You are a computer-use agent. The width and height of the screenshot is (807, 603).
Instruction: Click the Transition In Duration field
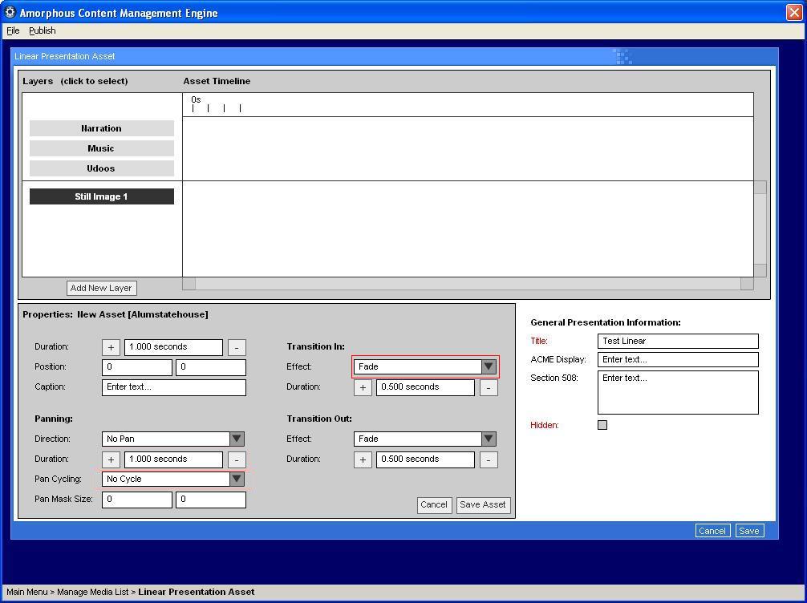(425, 387)
